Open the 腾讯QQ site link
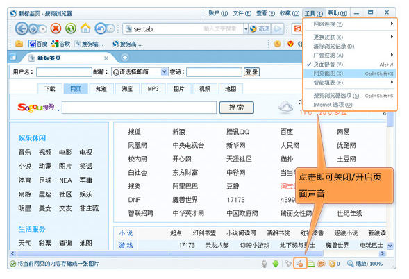This screenshot has width=409, height=279. pyautogui.click(x=238, y=132)
